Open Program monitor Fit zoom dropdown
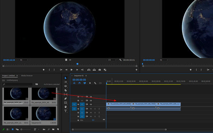This screenshot has height=133, width=213. pos(164,60)
